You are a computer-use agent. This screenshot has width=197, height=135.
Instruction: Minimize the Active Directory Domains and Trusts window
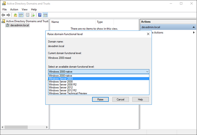coord(171,3)
